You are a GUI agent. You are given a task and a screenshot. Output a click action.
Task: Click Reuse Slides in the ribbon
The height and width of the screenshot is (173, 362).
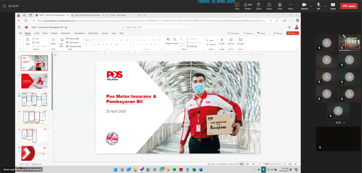72,38
